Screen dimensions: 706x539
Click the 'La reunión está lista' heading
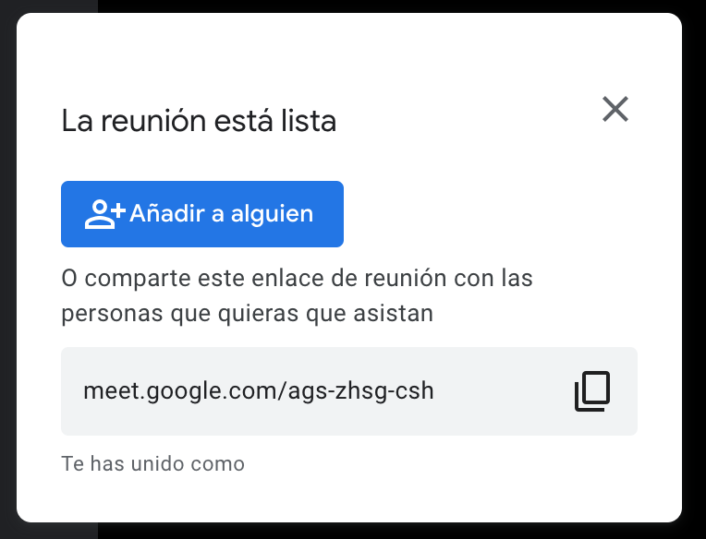pyautogui.click(x=199, y=121)
